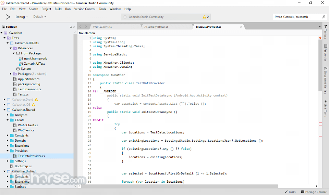
Task: Close the Solution pad
Action: [x=74, y=27]
